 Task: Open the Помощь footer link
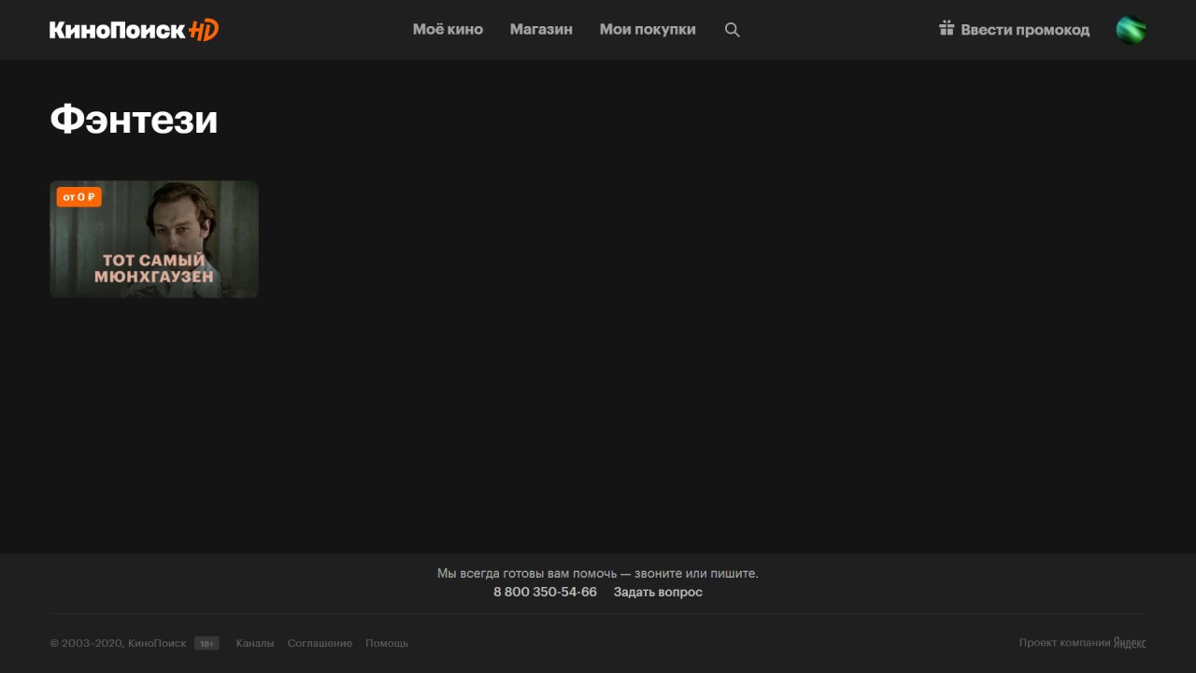[387, 643]
